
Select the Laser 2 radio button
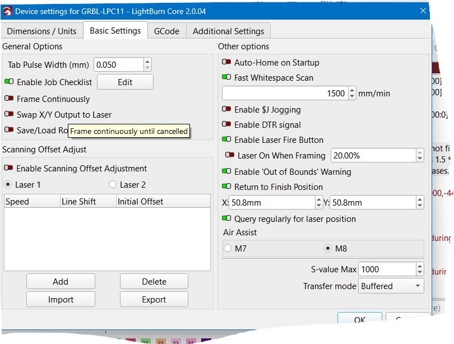(x=113, y=184)
